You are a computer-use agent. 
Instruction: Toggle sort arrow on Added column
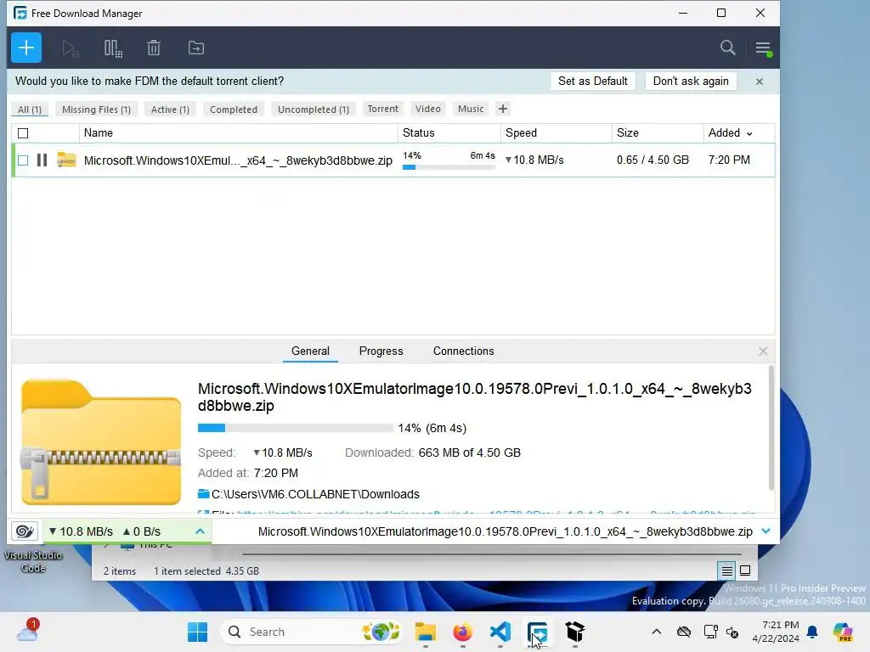[749, 133]
